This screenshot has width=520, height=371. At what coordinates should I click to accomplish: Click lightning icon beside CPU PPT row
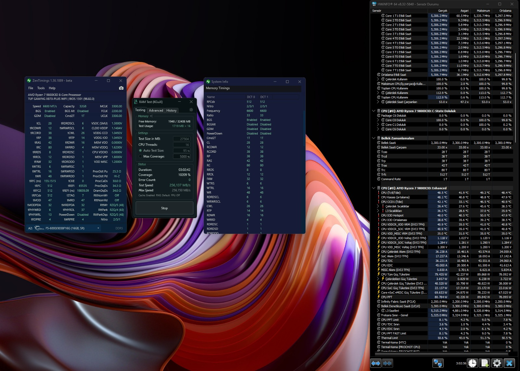[x=379, y=297]
